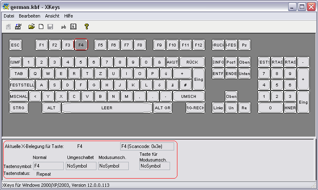
Task: Select the M key
Action: (127, 97)
